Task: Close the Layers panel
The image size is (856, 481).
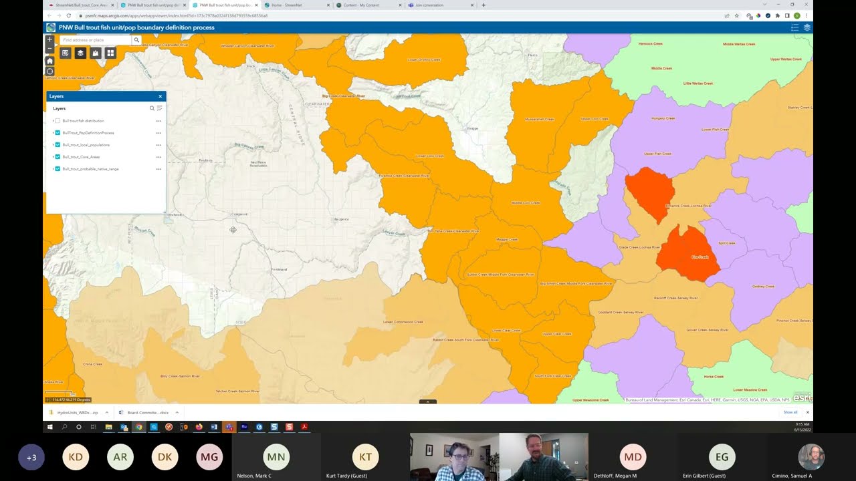Action: click(x=160, y=96)
